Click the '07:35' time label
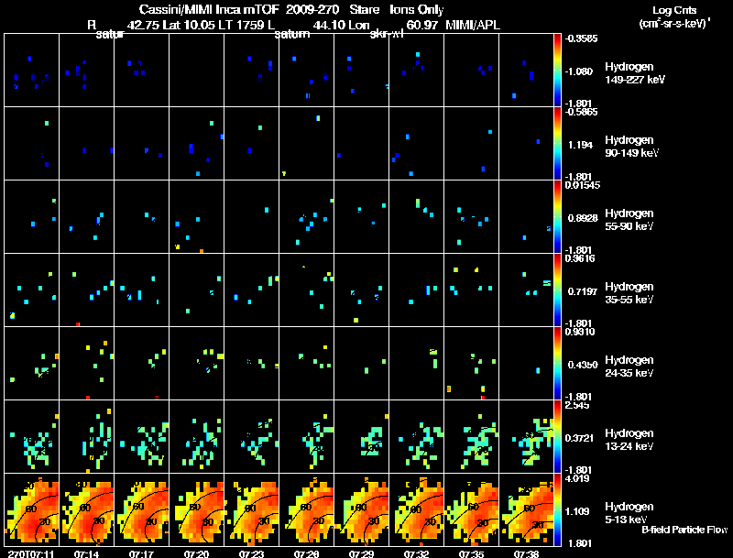 [x=471, y=554]
